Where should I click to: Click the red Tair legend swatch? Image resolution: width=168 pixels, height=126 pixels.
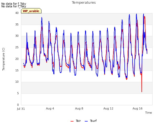click(x=72, y=121)
